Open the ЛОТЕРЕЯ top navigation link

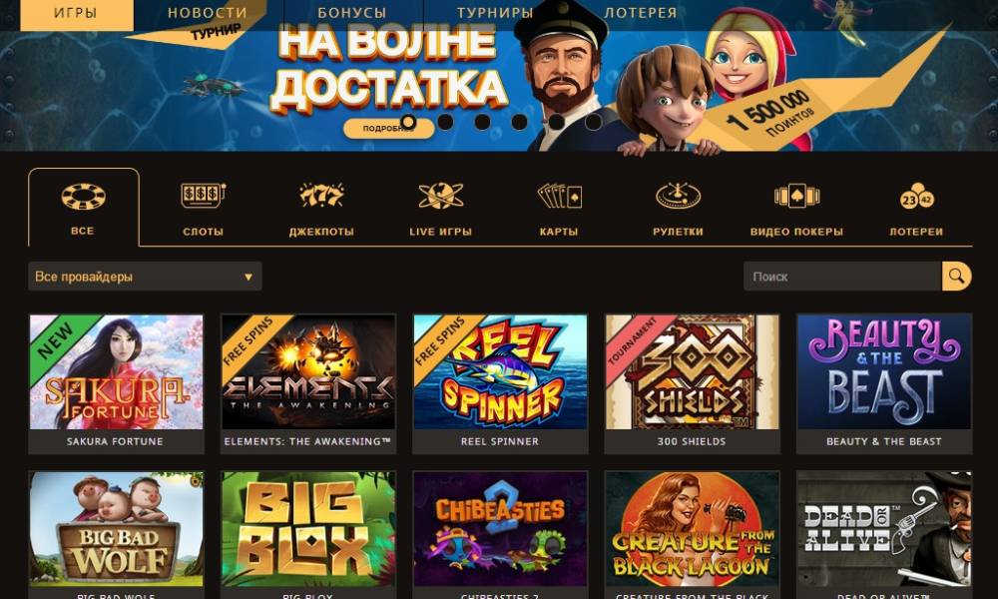[x=641, y=13]
